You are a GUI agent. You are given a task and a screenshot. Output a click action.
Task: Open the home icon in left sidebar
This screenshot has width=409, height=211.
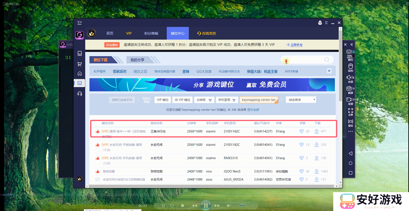(x=80, y=74)
